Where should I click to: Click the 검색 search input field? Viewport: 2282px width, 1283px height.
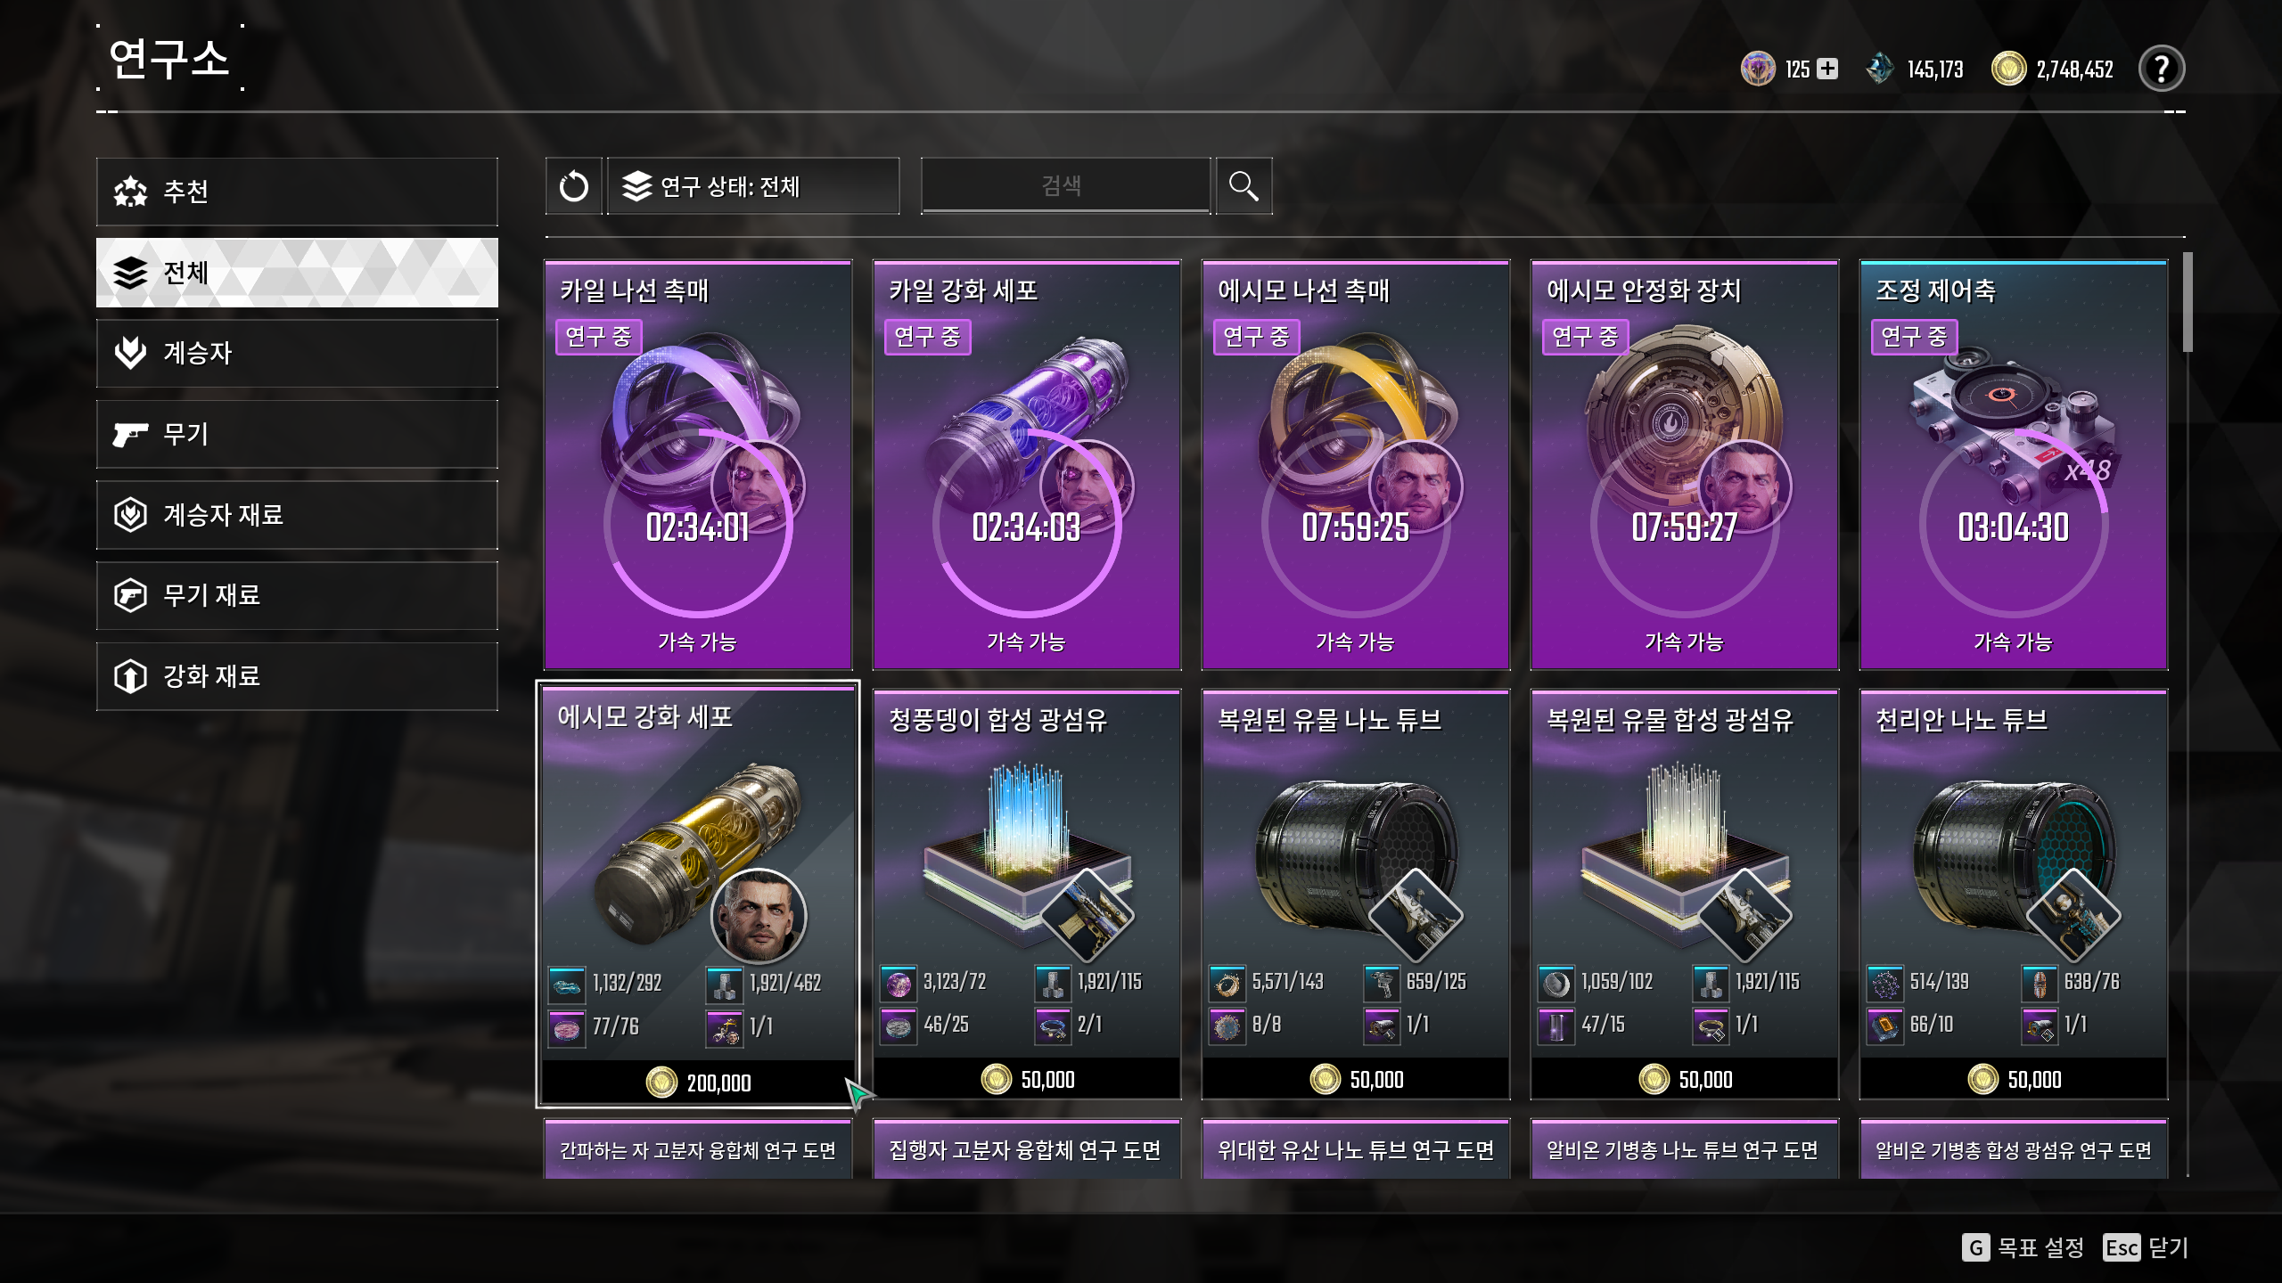point(1065,186)
